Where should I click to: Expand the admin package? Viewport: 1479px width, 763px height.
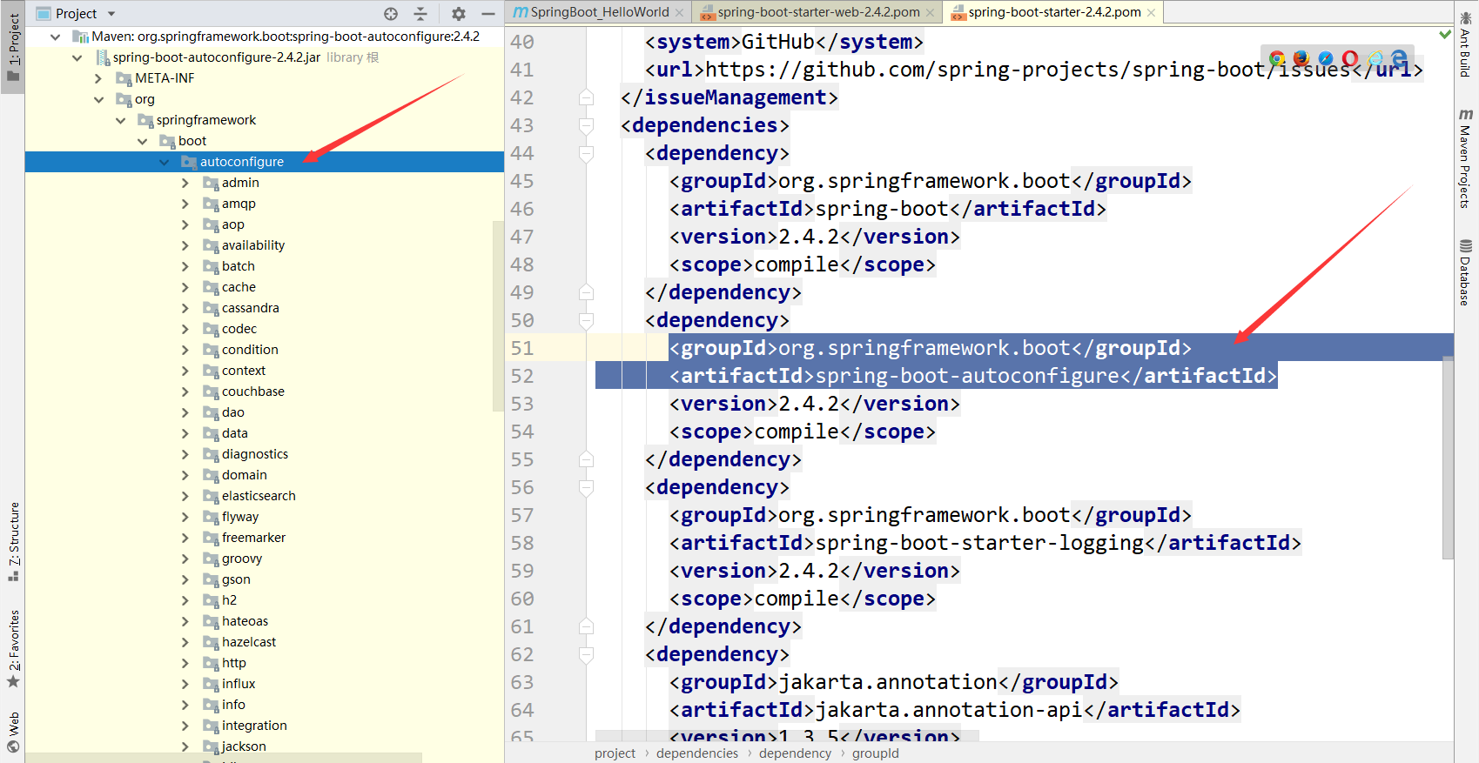click(185, 183)
